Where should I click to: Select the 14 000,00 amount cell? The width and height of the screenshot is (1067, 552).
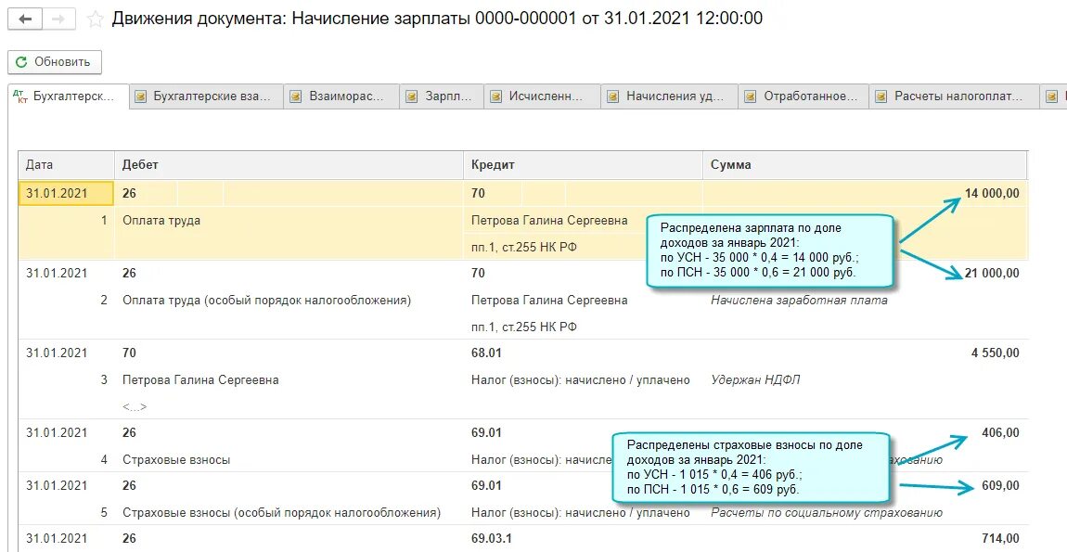[992, 193]
